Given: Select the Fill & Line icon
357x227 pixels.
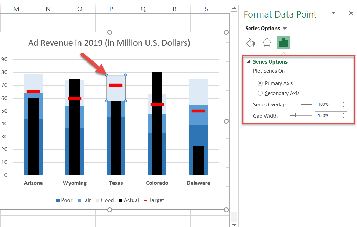Looking at the screenshot, I should tap(250, 43).
